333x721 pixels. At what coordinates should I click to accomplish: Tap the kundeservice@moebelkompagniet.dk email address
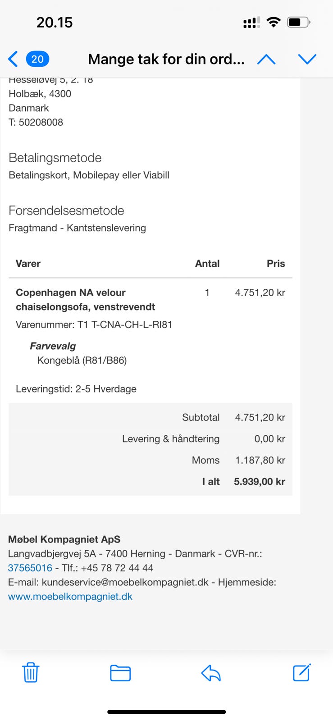pyautogui.click(x=125, y=582)
